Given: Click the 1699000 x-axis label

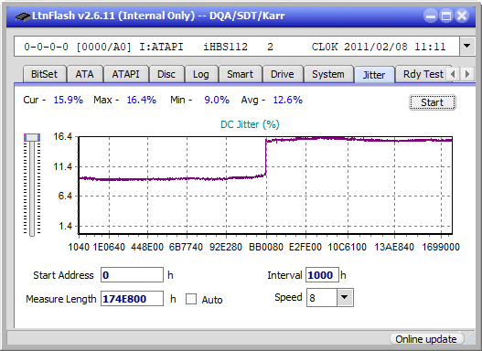Looking at the screenshot, I should point(441,247).
